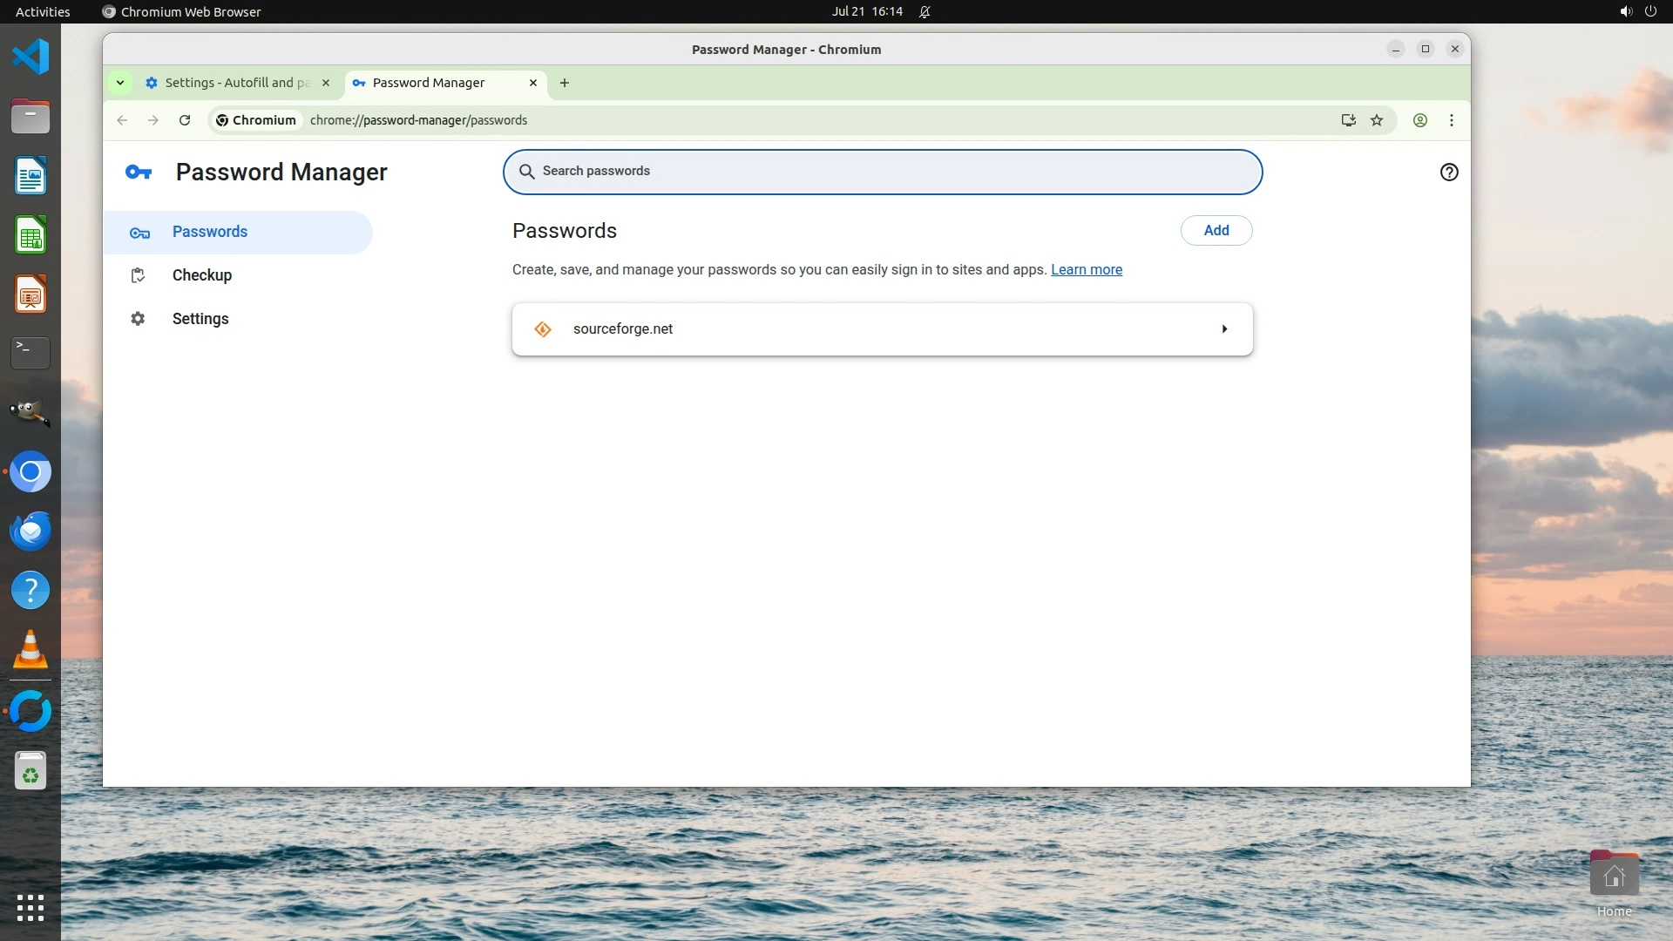Open the profile avatar icon
1673x941 pixels.
(1419, 120)
